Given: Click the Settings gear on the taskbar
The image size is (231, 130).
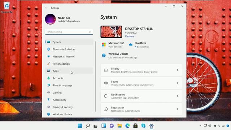Looking at the screenshot, I should 151,126.
